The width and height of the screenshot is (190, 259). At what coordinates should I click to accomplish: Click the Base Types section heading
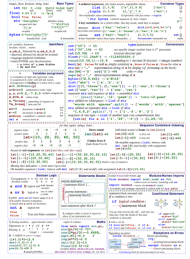(65, 4)
